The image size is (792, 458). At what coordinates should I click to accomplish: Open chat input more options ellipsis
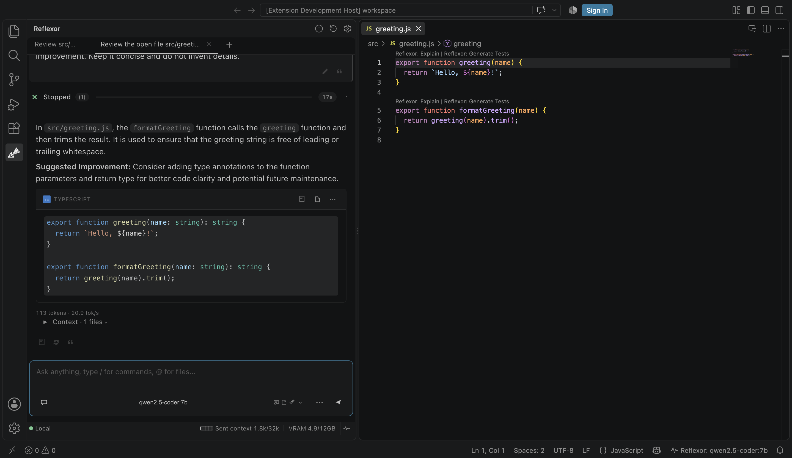point(319,402)
